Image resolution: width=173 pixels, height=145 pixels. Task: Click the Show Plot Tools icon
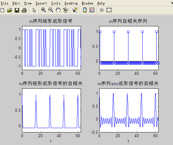[x=109, y=10]
